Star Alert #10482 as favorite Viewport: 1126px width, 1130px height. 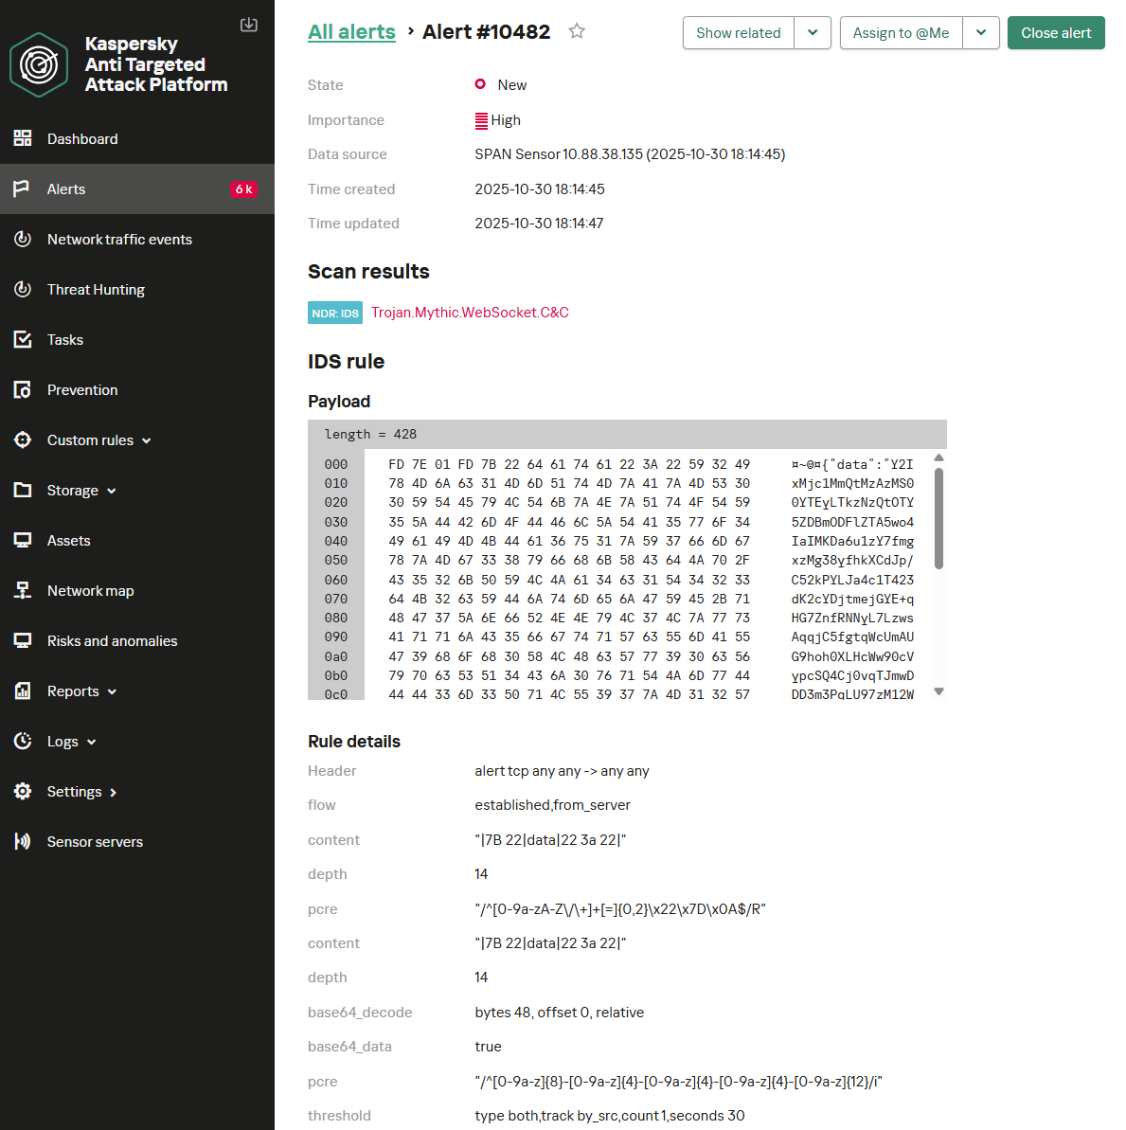point(577,31)
